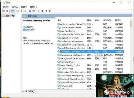Viewport: 134px width, 98px height.
Task: Start the service with the play icon
Action: (x=39, y=11)
